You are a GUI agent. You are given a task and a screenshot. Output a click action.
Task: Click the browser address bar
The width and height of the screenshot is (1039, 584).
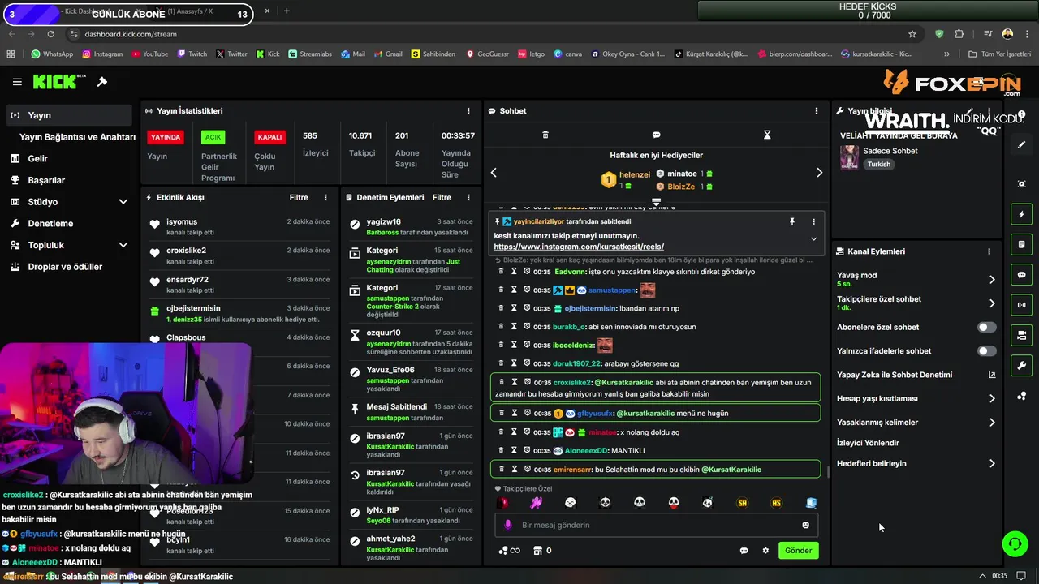[x=487, y=34]
